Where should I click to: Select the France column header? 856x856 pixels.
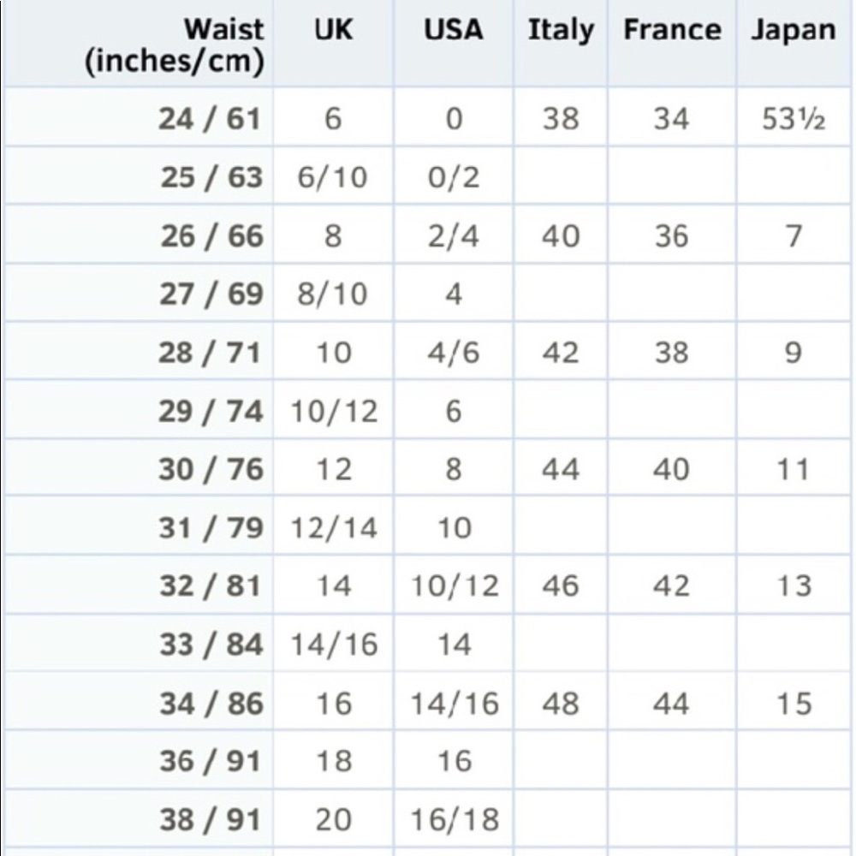pos(672,31)
